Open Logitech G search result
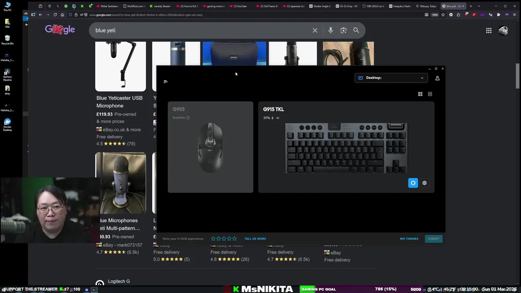 [x=119, y=282]
